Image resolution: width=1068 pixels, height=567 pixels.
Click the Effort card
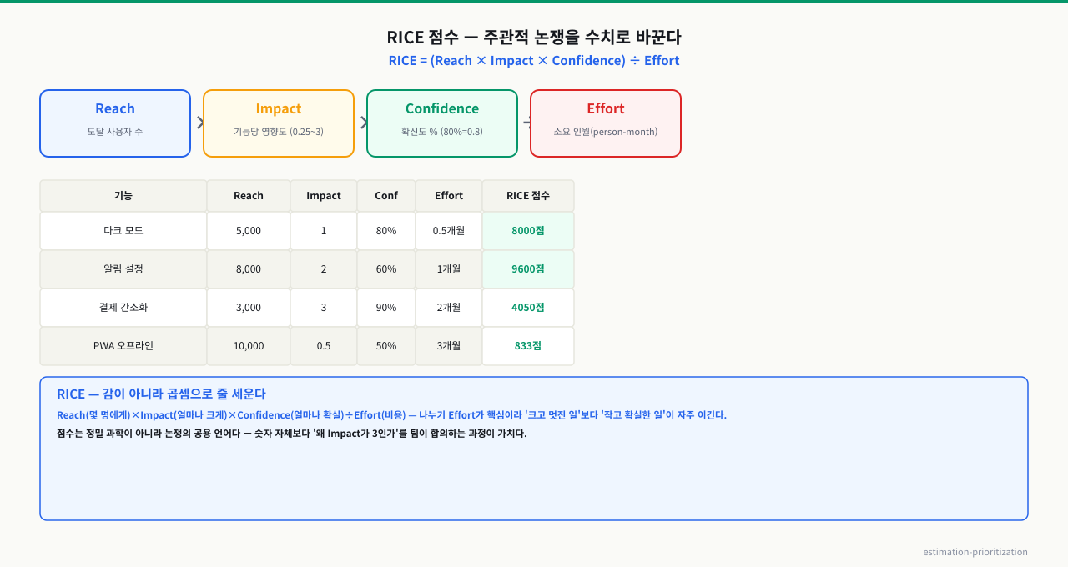click(x=606, y=123)
